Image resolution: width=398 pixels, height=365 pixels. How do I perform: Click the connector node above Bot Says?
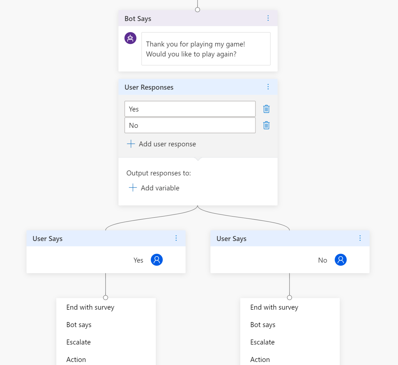[197, 10]
